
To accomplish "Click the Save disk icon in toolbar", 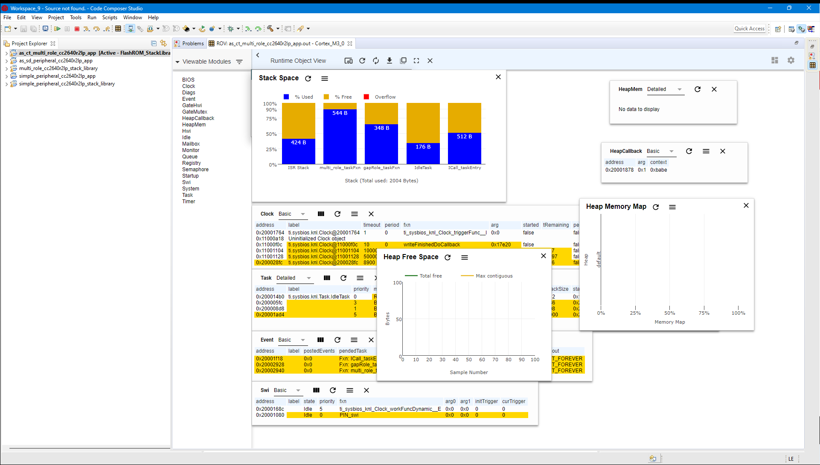I will pos(23,29).
